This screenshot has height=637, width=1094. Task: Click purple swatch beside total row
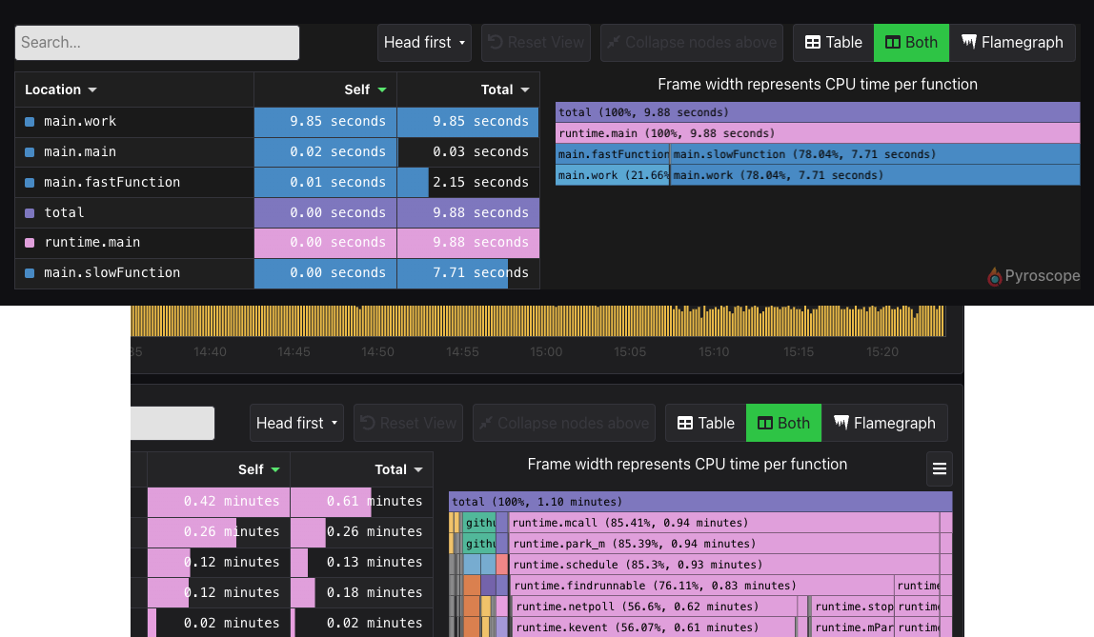tap(30, 213)
